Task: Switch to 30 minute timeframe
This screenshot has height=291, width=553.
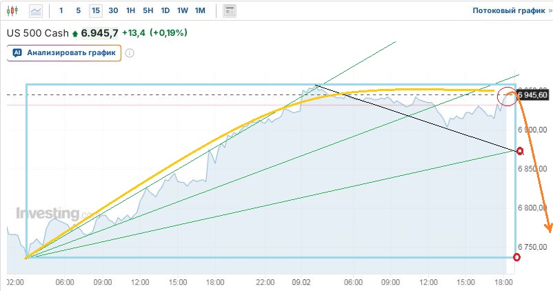Action: click(x=113, y=11)
